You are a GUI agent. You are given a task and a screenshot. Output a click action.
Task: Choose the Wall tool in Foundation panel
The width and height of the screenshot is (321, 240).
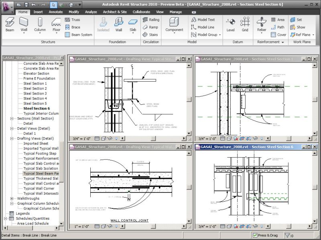(119, 24)
